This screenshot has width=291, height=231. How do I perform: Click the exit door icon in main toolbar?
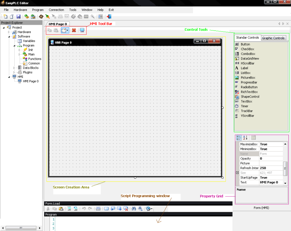click(x=109, y=17)
